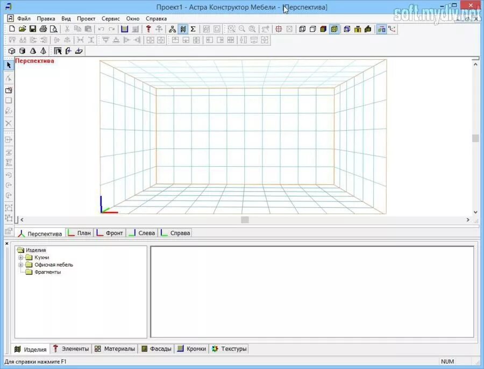Screen dimensions: 484x369
Task: Open a project via the folder icon
Action: click(22, 29)
